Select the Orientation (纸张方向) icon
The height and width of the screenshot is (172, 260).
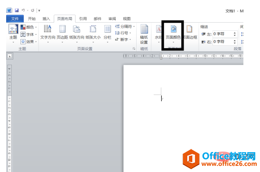pos(76,29)
